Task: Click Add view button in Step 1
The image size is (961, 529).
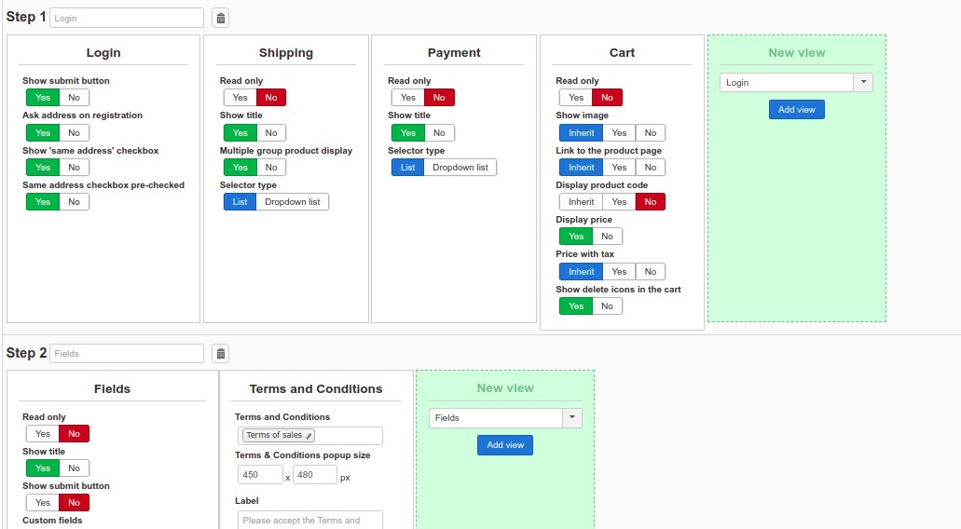Action: pos(796,110)
